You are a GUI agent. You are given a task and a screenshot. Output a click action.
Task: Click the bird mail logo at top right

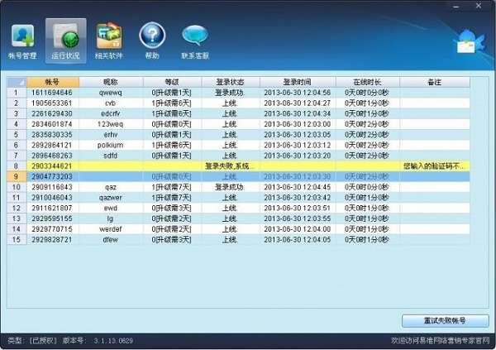point(469,42)
